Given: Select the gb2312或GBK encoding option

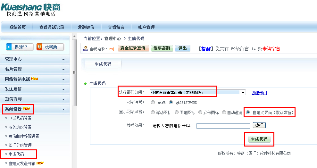Looking at the screenshot, I should tap(171, 103).
